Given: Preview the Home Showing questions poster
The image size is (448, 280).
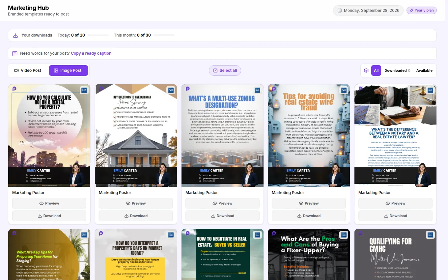Looking at the screenshot, I should coord(136,203).
